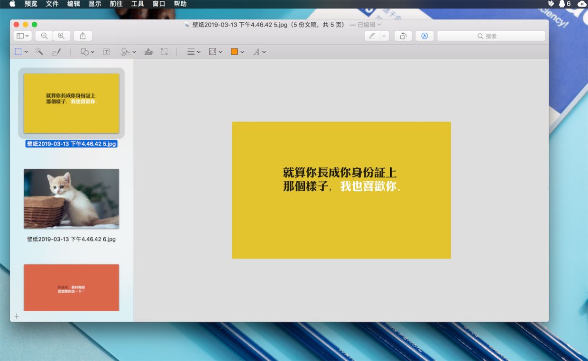Image resolution: width=588 pixels, height=361 pixels.
Task: Open the 帮助 menu
Action: click(180, 4)
